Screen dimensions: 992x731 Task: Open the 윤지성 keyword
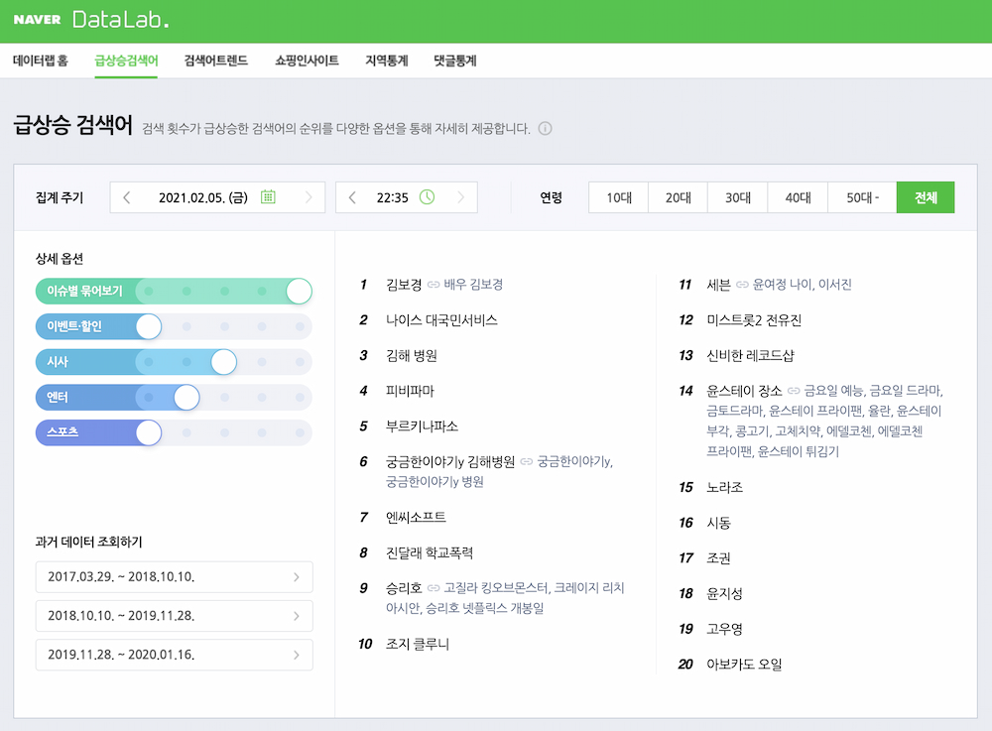[x=725, y=593]
